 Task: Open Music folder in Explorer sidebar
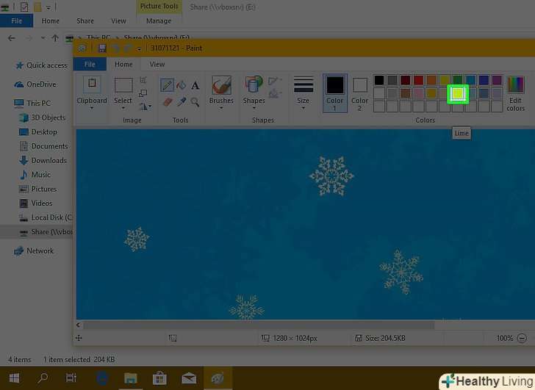coord(35,175)
